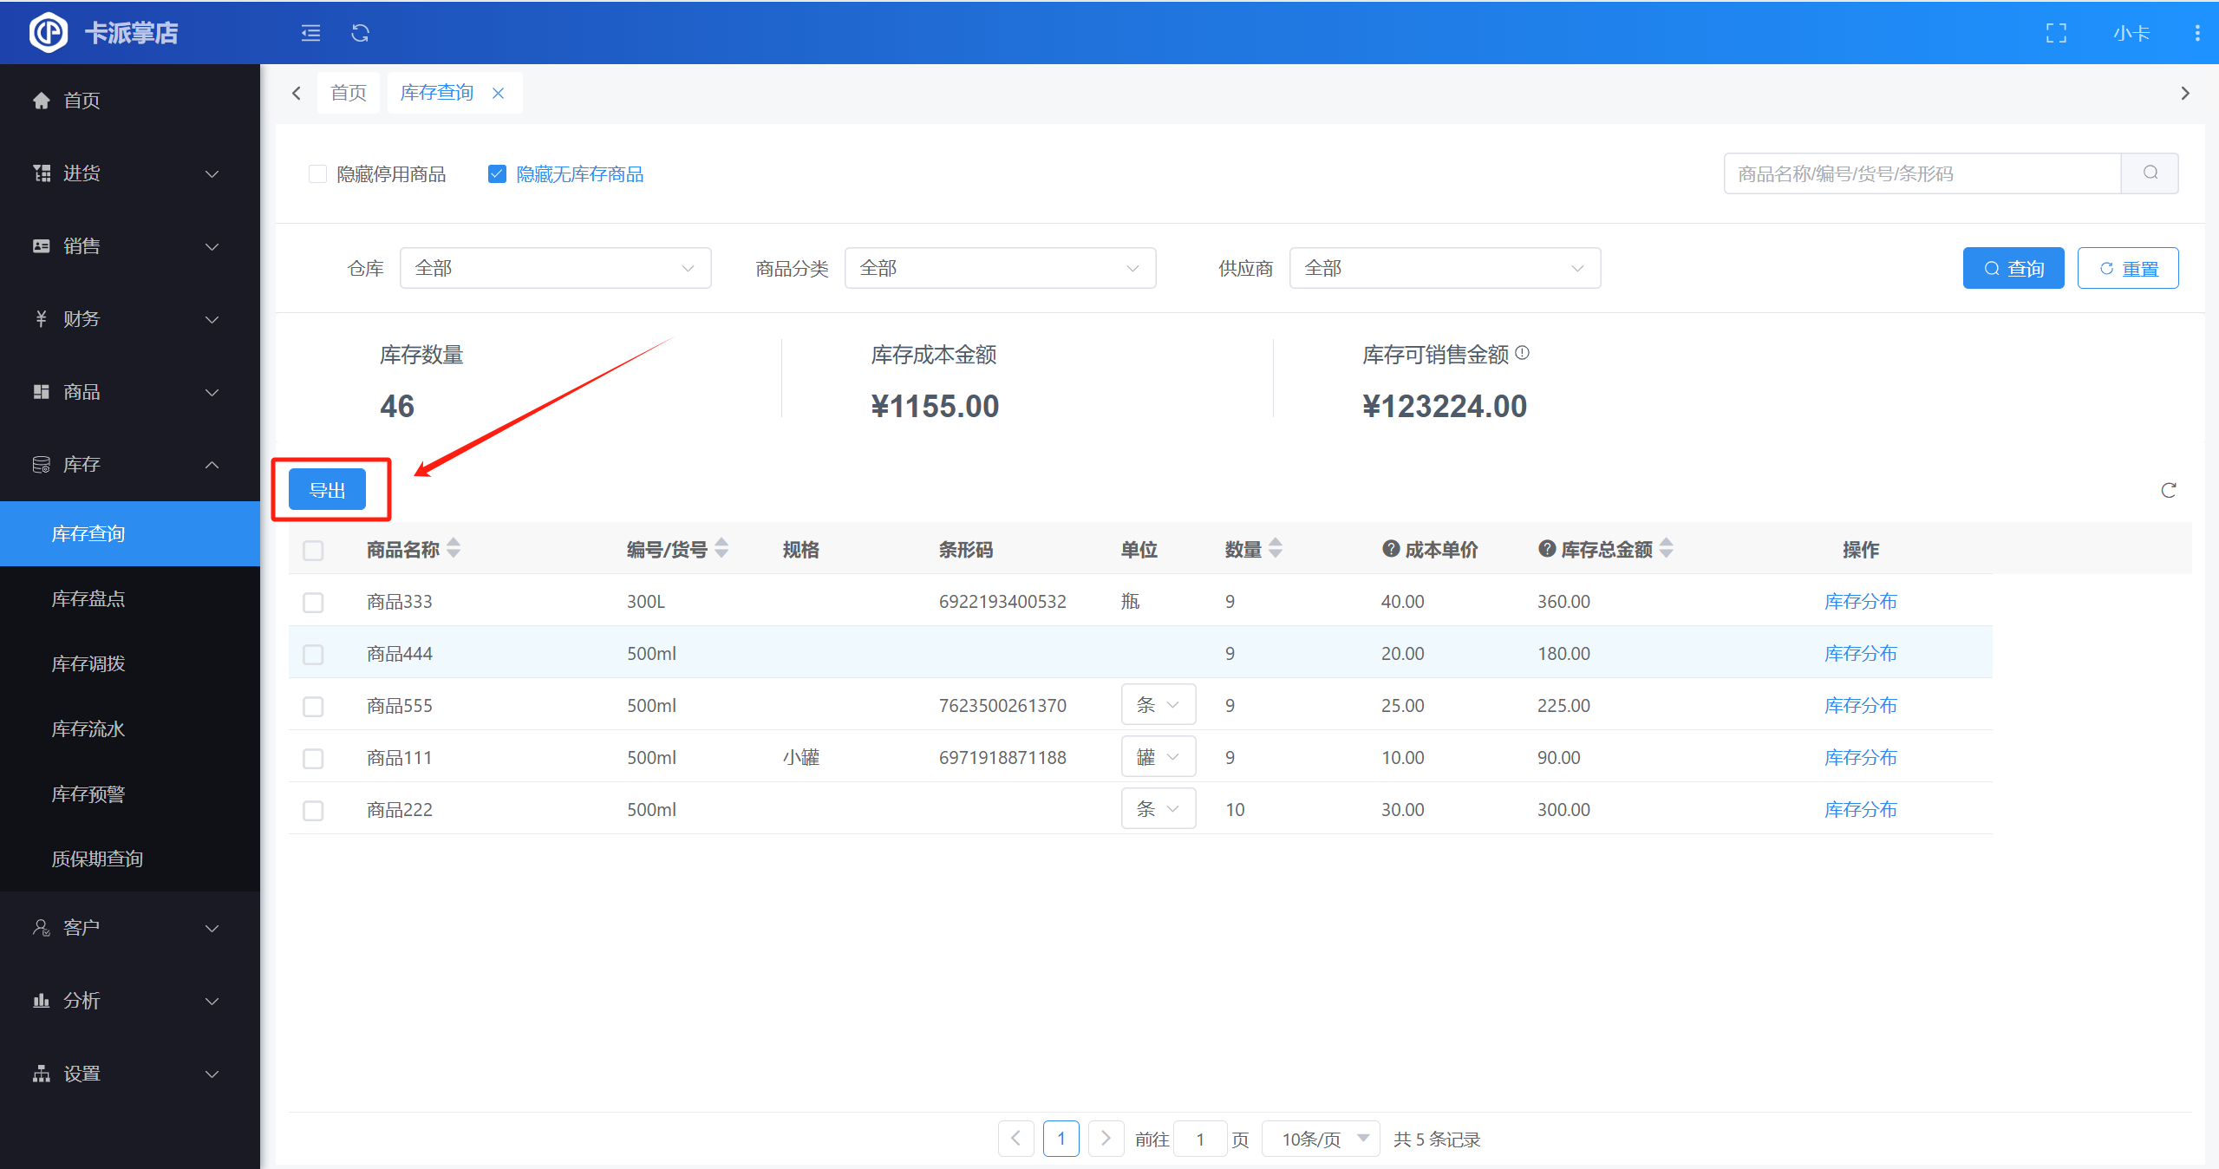
Task: Open 库存盘点 in the sidebar
Action: [x=88, y=598]
